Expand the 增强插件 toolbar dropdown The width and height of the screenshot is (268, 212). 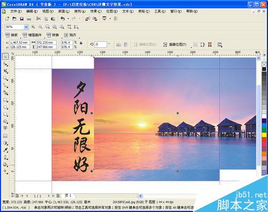click(44, 38)
